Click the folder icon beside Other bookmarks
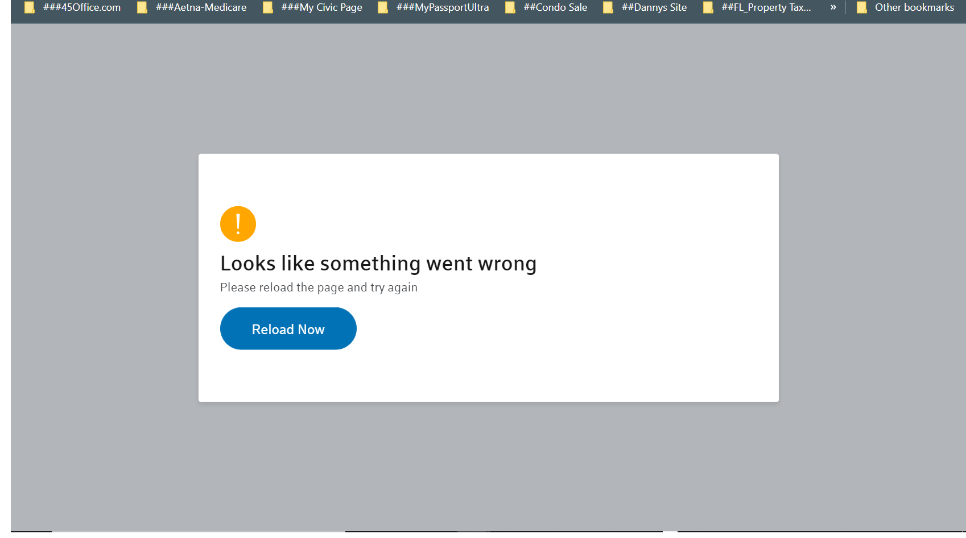966x538 pixels. click(862, 7)
